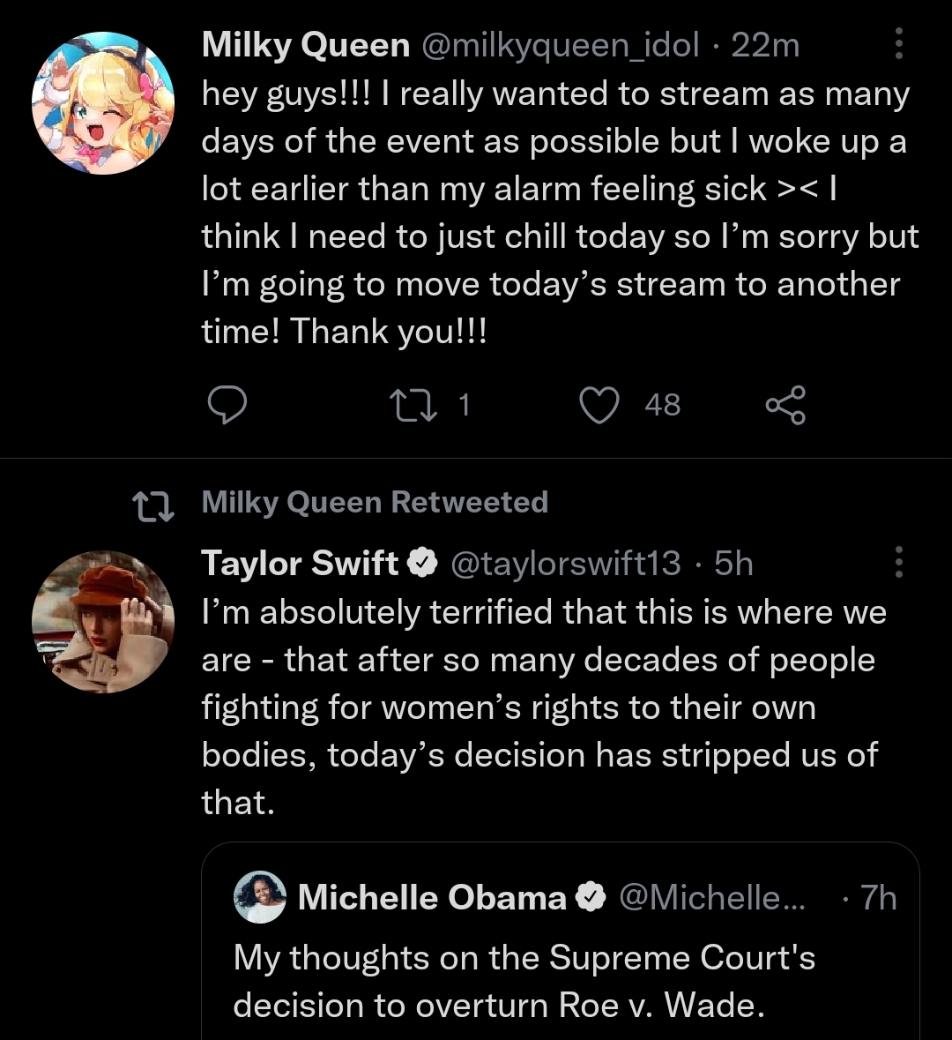Open more options for Taylor Swift's tweet
The height and width of the screenshot is (1040, 952).
[x=898, y=562]
